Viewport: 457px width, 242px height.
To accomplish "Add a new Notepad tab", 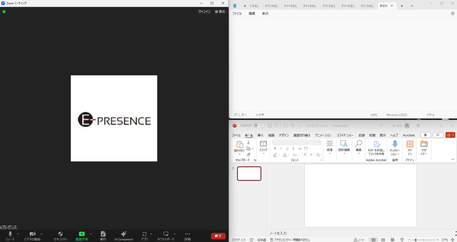I will (412, 6).
